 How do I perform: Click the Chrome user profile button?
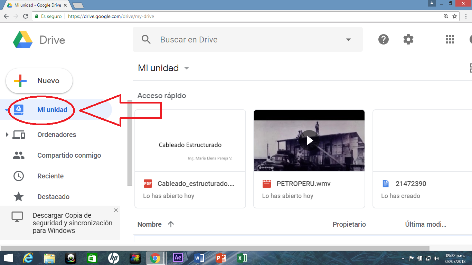tap(432, 3)
